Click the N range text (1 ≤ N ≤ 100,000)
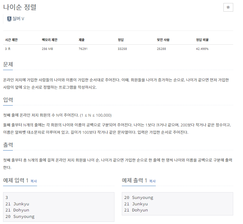 click(x=96, y=115)
